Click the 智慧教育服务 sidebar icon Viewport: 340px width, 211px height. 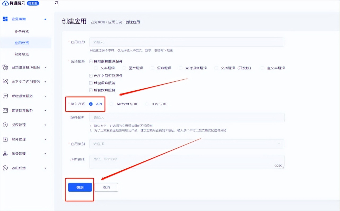tap(5, 110)
